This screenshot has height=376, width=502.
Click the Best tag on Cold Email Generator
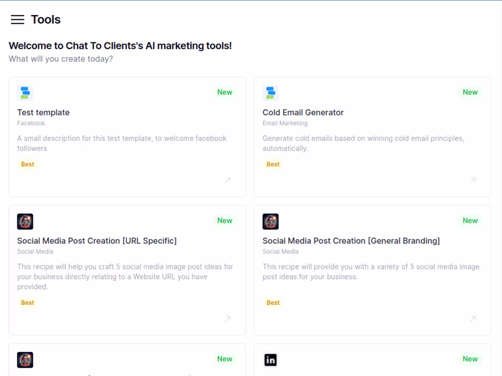273,164
